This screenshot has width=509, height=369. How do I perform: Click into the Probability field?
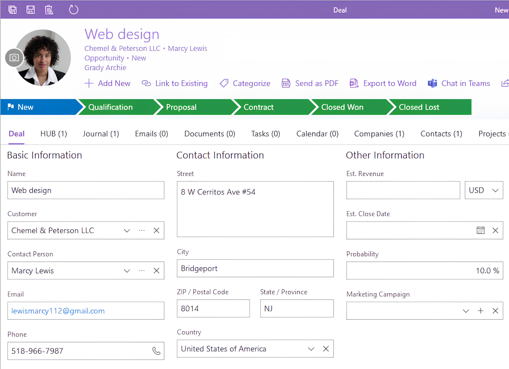pyautogui.click(x=425, y=271)
